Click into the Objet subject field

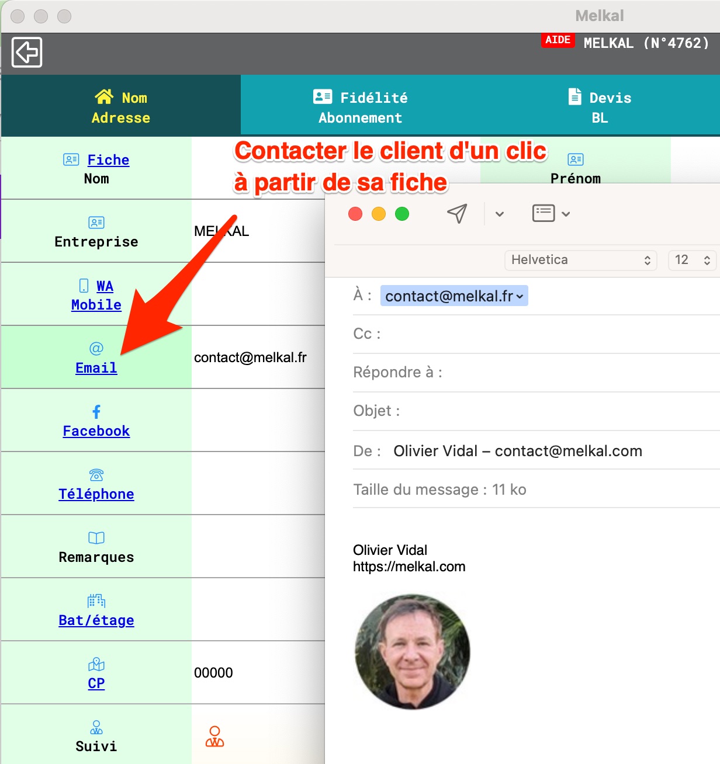pos(555,411)
